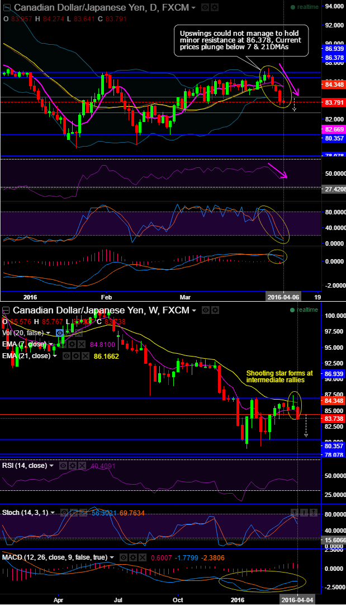
Task: Toggle visibility eye for EMA 21
Action: 67,356
